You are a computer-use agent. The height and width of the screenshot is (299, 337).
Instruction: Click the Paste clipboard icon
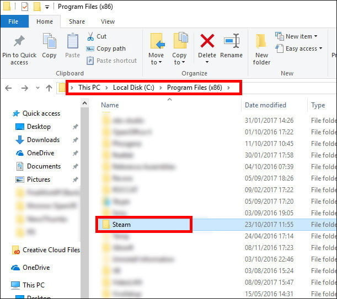73,41
